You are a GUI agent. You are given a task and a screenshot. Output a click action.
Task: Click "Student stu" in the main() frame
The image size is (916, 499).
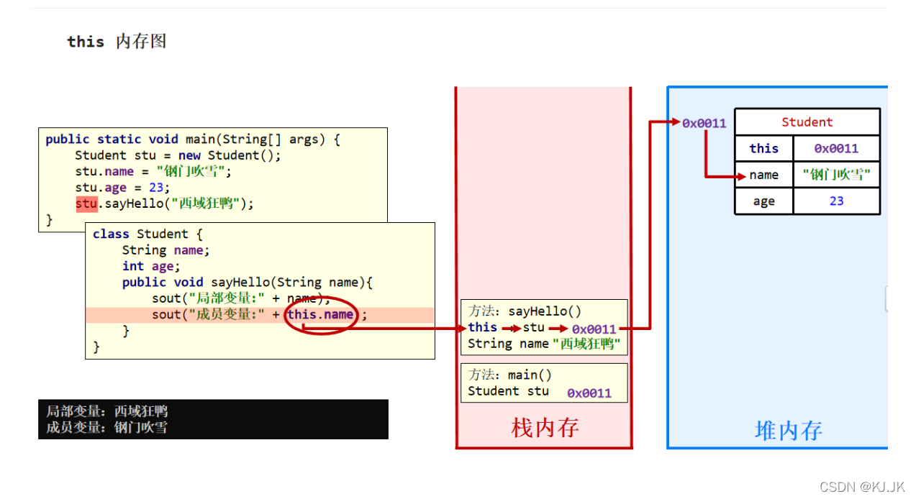click(x=508, y=391)
